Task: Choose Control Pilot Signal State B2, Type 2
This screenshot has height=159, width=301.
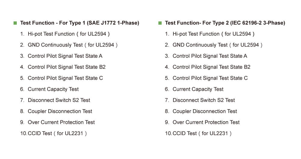Action: click(x=211, y=67)
